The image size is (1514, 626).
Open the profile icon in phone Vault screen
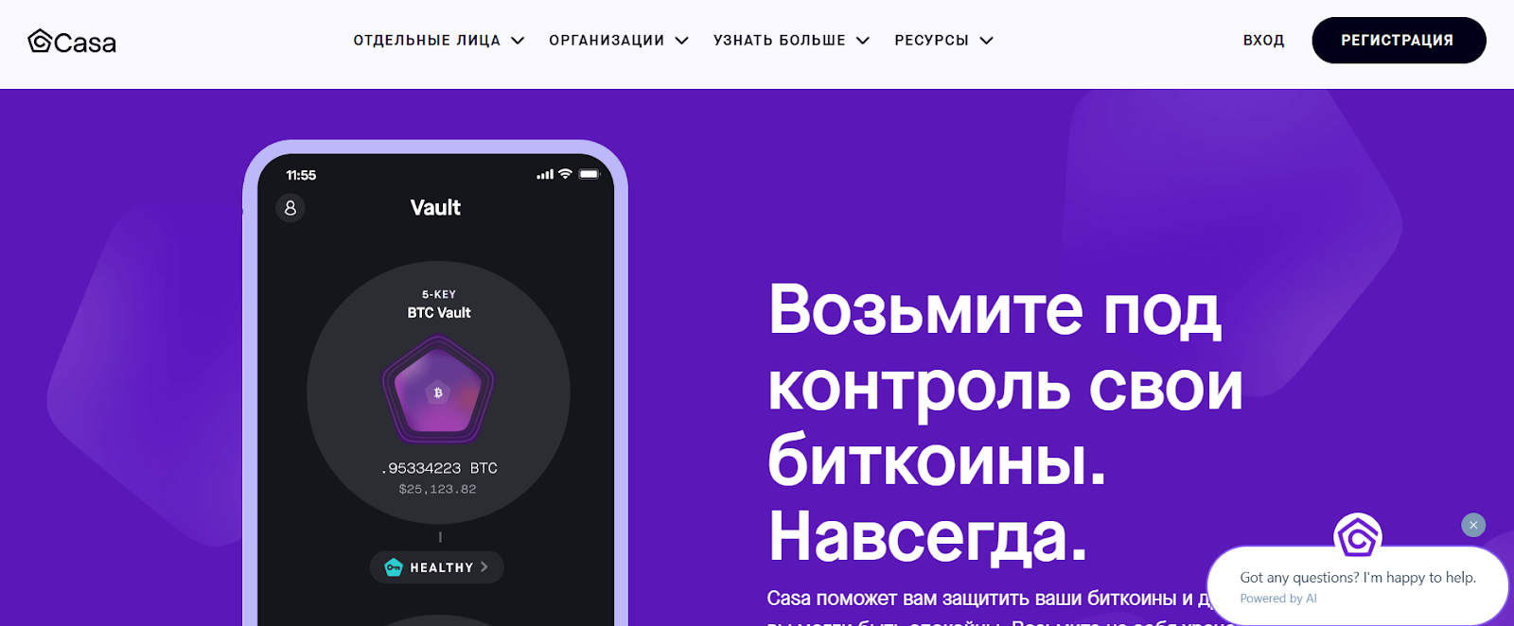pyautogui.click(x=290, y=208)
